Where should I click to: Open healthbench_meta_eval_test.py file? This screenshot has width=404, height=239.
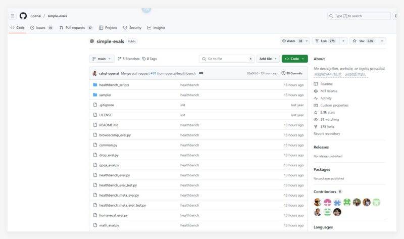[x=123, y=206]
